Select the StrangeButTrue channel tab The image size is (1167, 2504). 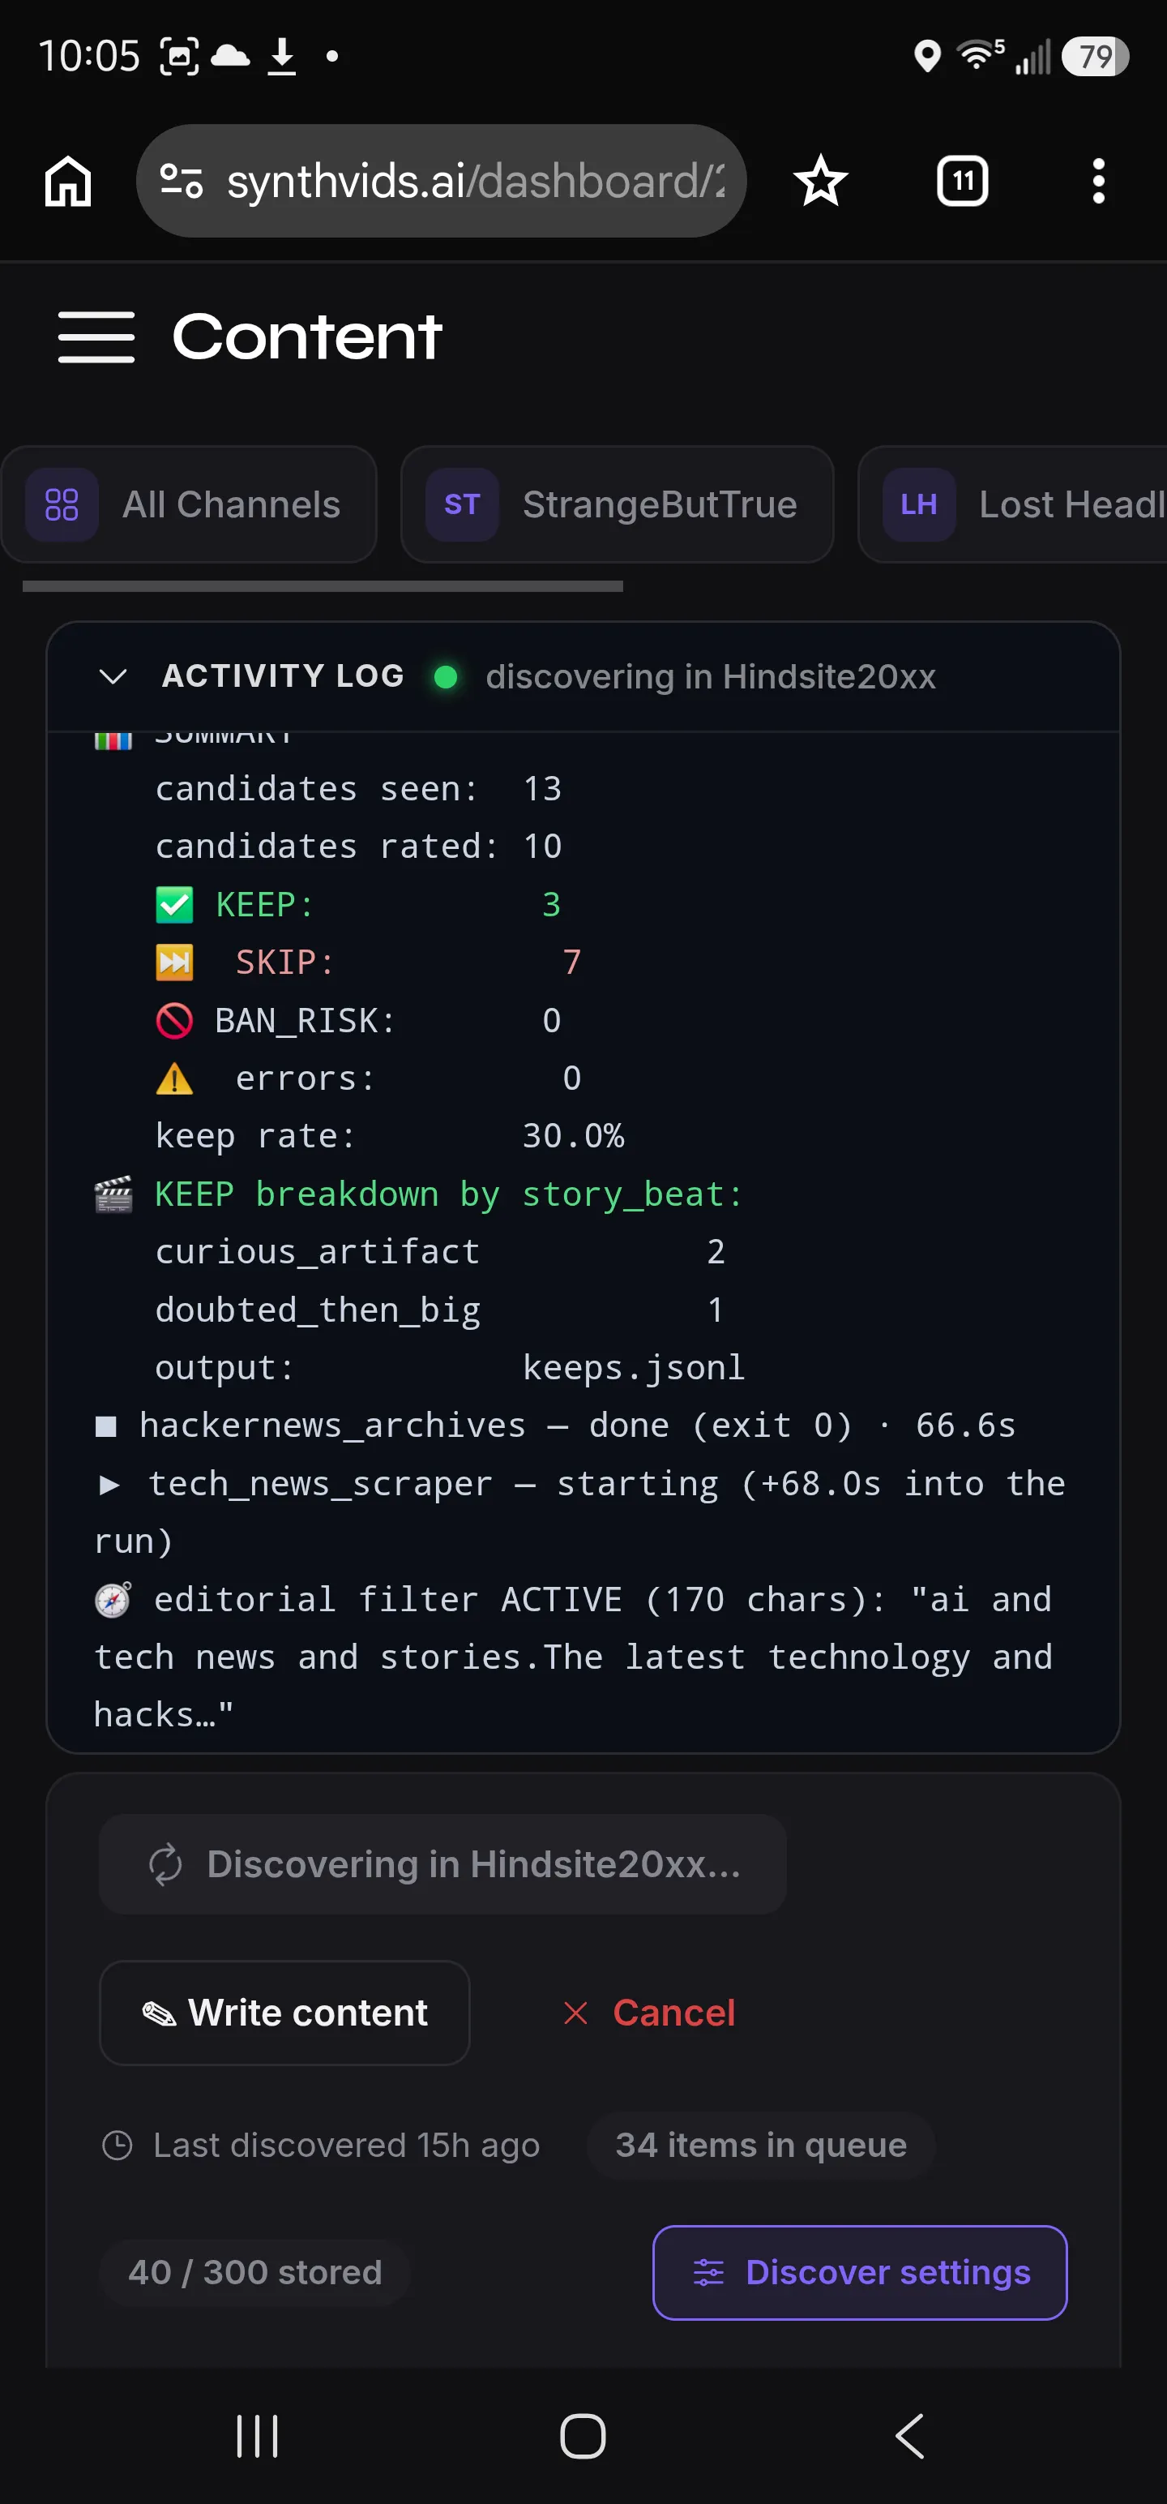tap(617, 504)
